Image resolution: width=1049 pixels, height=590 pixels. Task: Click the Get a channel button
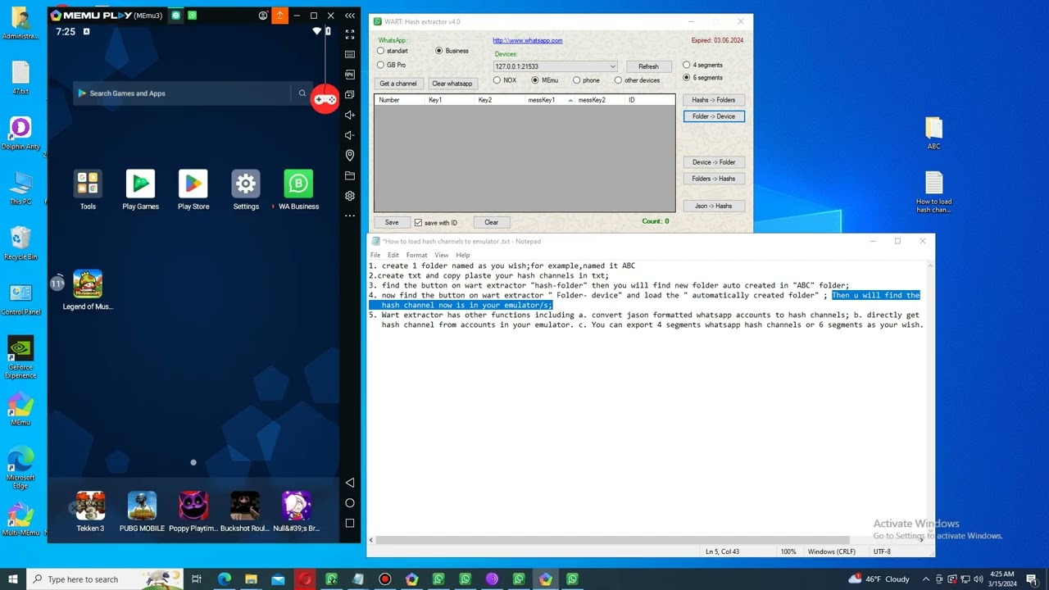coord(398,84)
